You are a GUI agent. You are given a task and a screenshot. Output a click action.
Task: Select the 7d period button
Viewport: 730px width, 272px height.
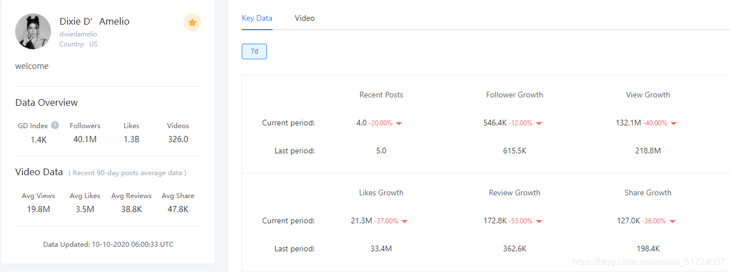click(254, 51)
